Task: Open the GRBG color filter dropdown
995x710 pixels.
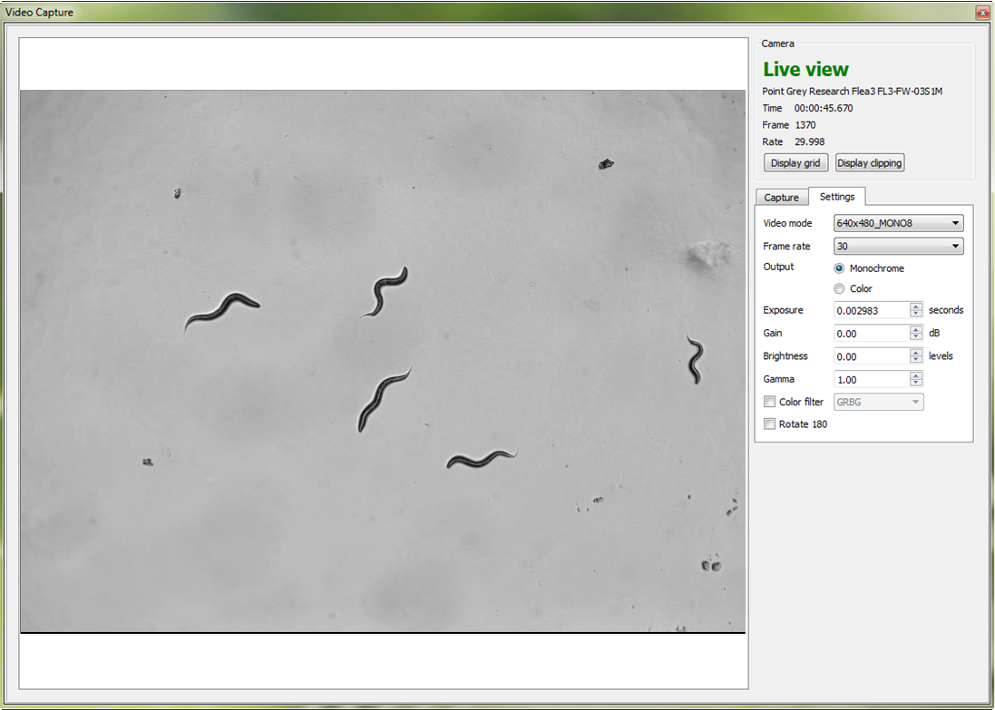Action: tap(878, 402)
